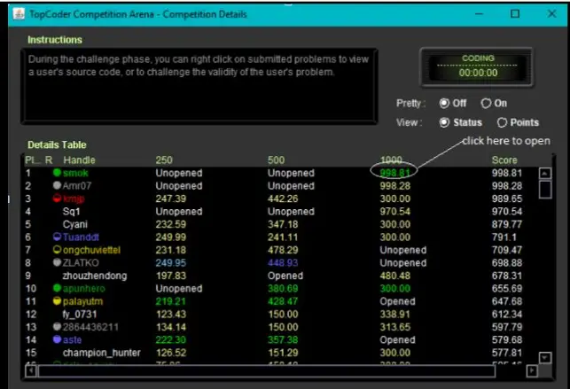570x389 pixels.
Task: Click the yellow rating icon beside ongchuviettel
Action: click(x=57, y=250)
